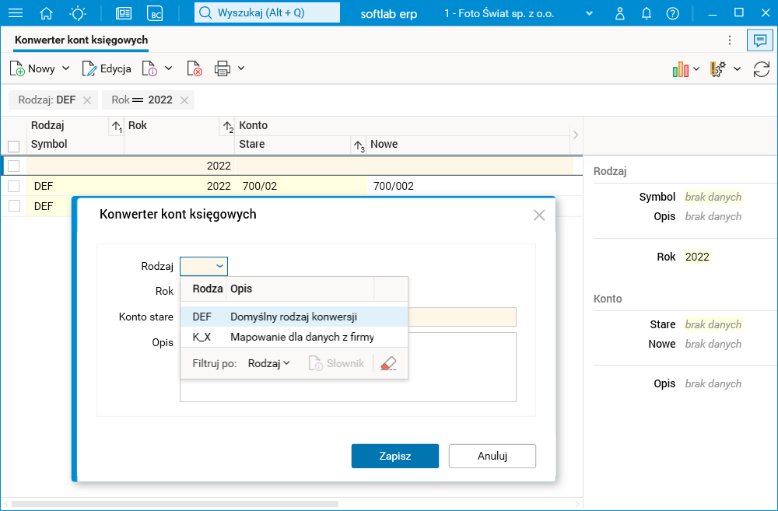Image resolution: width=778 pixels, height=511 pixels.
Task: Click the Edycja edit button
Action: coord(107,68)
